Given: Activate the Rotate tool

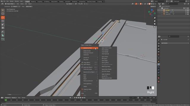Looking at the screenshot, I should point(3,21).
